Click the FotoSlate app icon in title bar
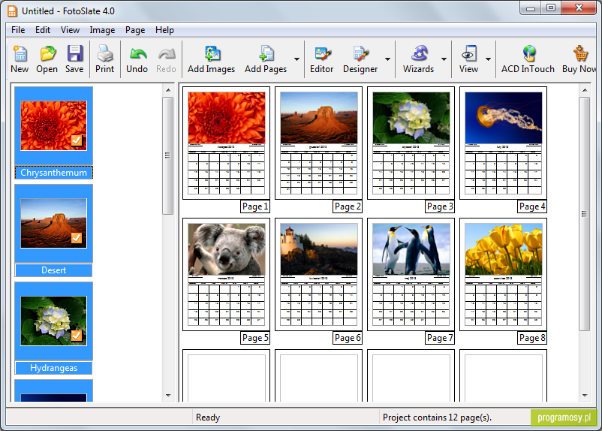The height and width of the screenshot is (431, 602). tap(12, 11)
